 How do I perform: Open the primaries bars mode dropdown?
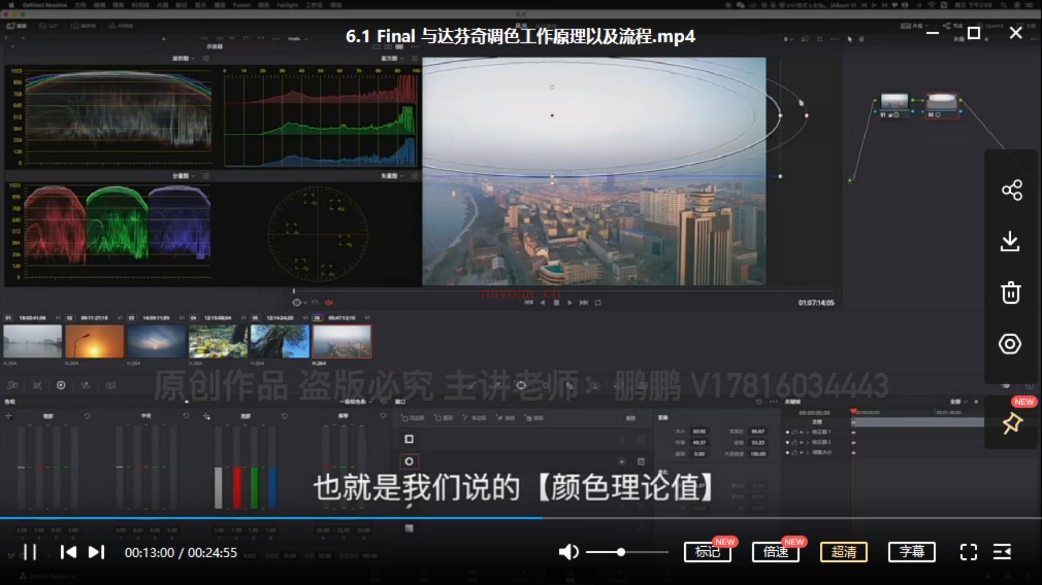tap(355, 401)
